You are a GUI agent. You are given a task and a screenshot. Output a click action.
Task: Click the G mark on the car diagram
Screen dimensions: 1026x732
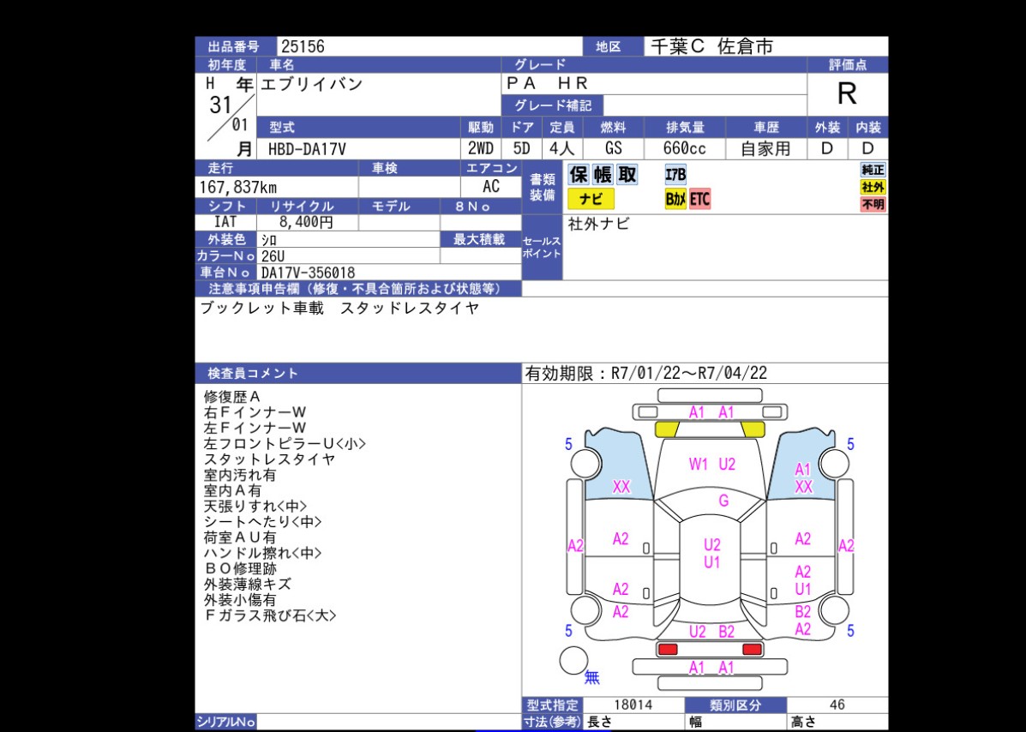pyautogui.click(x=723, y=501)
